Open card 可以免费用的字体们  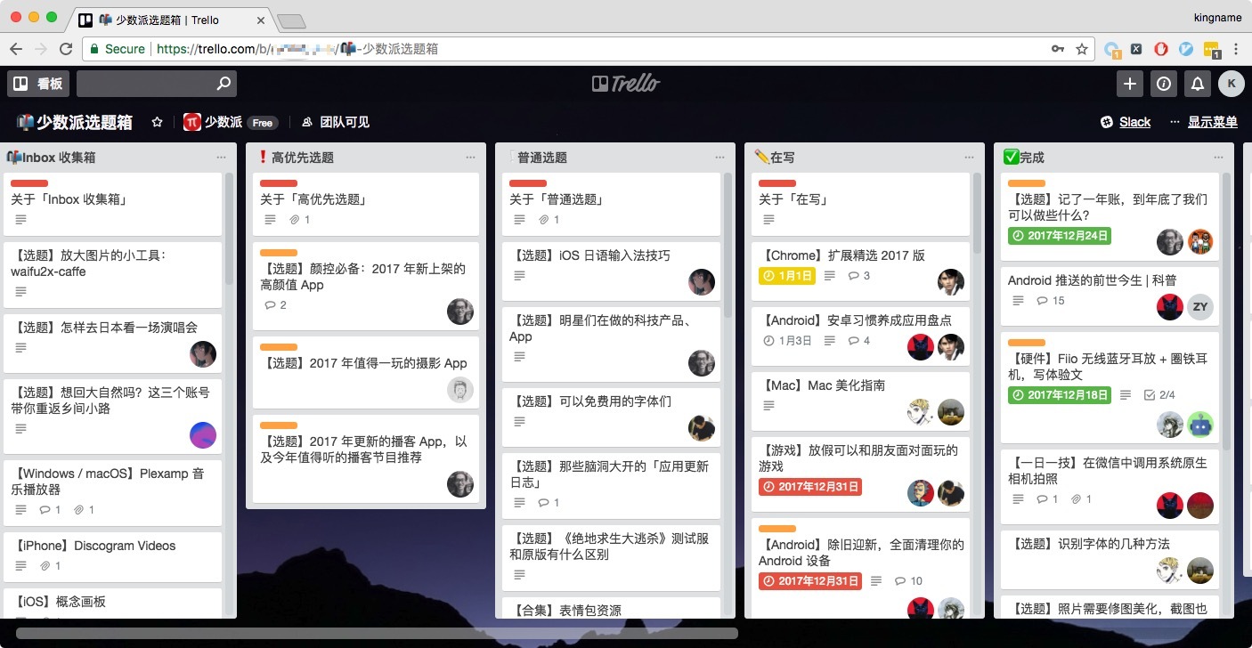611,417
